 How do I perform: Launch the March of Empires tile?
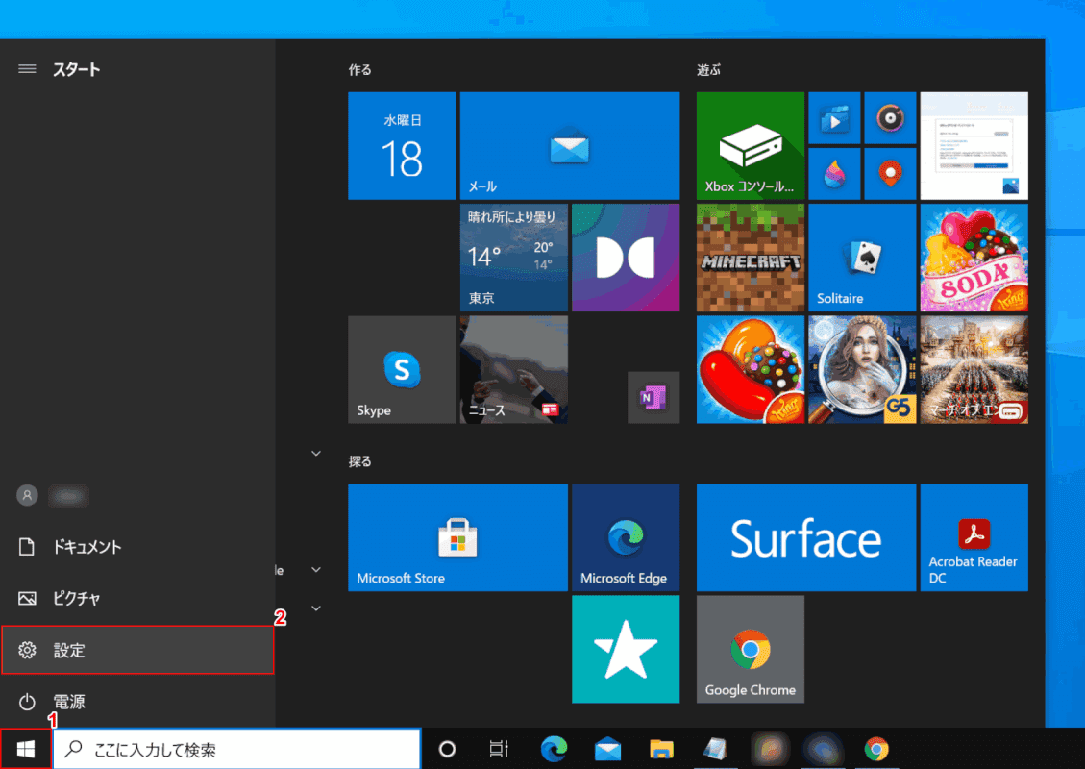pyautogui.click(x=974, y=370)
